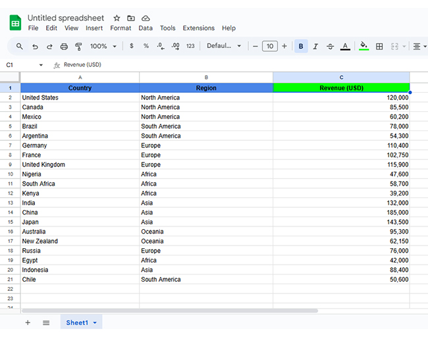
Task: Toggle strikethrough formatting
Action: (330, 46)
